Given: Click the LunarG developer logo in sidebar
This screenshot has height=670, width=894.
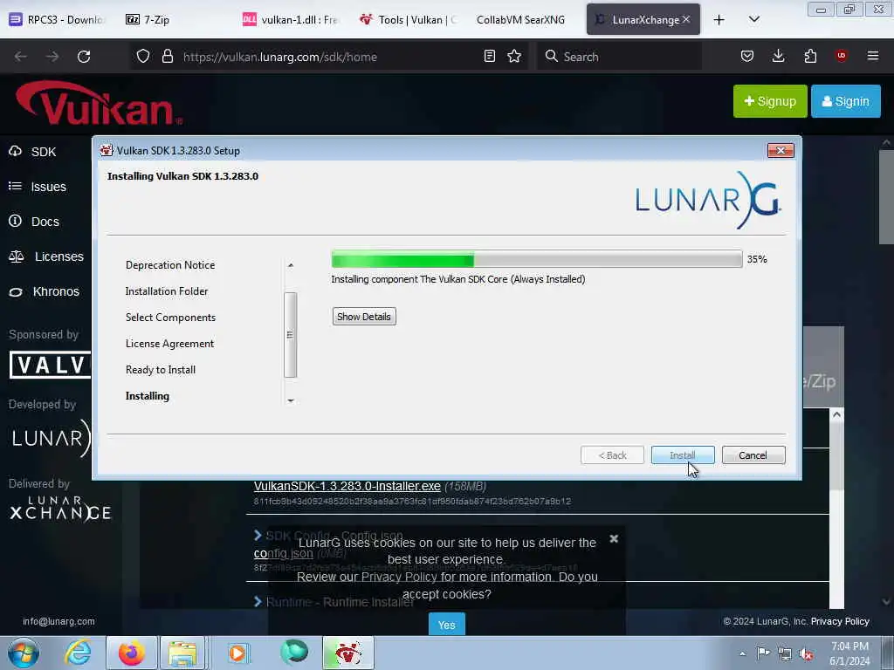Looking at the screenshot, I should (x=50, y=438).
